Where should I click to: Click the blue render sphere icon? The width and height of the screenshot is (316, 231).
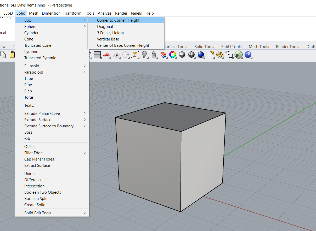[x=201, y=55]
